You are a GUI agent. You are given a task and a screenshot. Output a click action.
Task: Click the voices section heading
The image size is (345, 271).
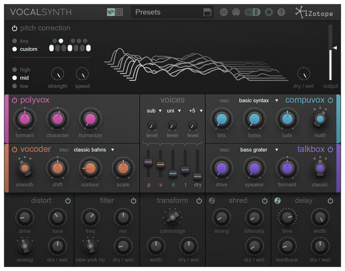pyautogui.click(x=172, y=100)
